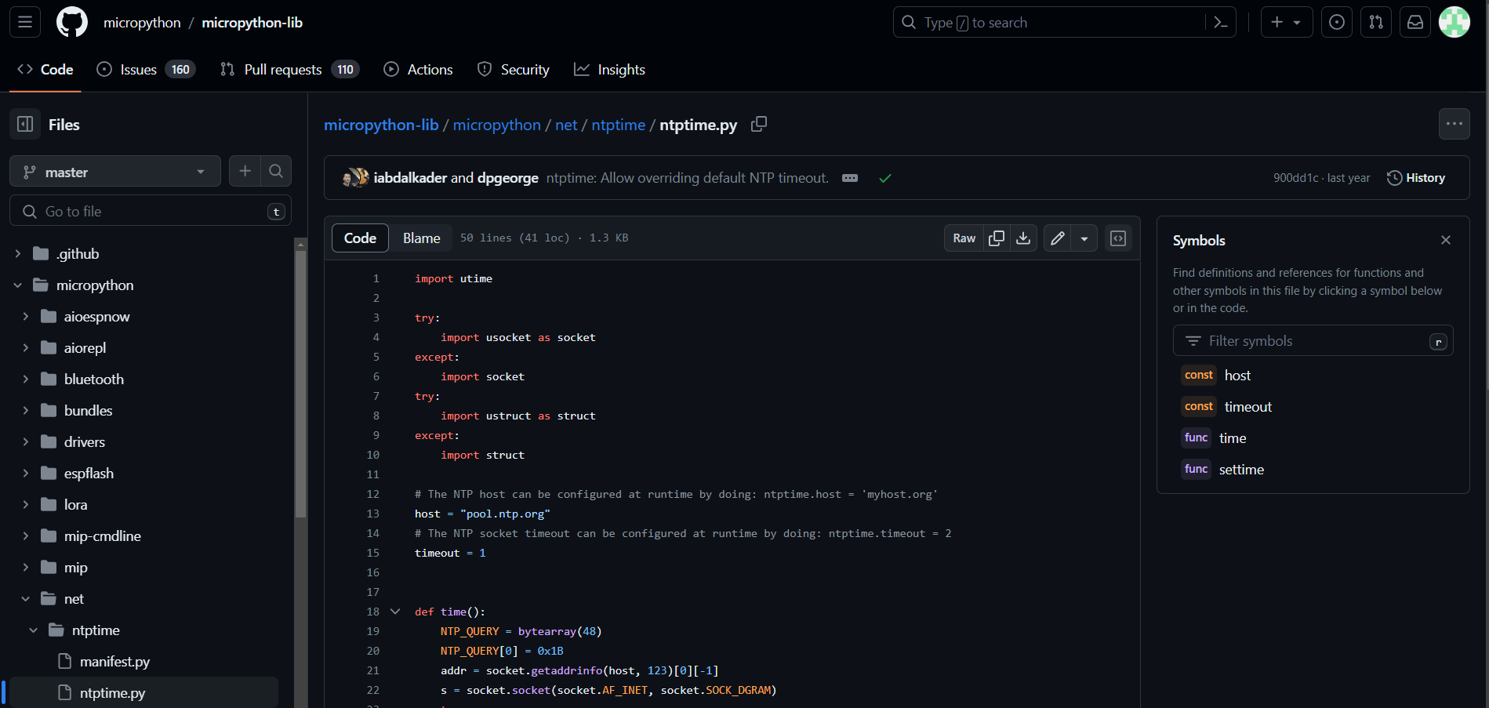This screenshot has width=1489, height=708.
Task: Add a file with the plus button
Action: (x=245, y=171)
